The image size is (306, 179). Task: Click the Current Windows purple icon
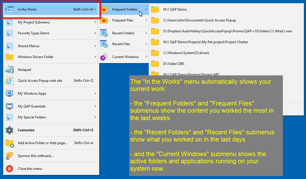pyautogui.click(x=104, y=57)
